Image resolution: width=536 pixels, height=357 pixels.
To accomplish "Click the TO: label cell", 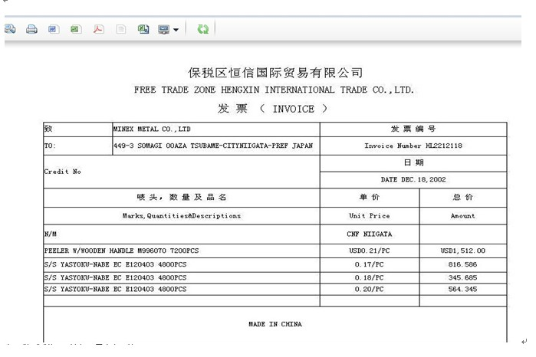I will point(78,146).
